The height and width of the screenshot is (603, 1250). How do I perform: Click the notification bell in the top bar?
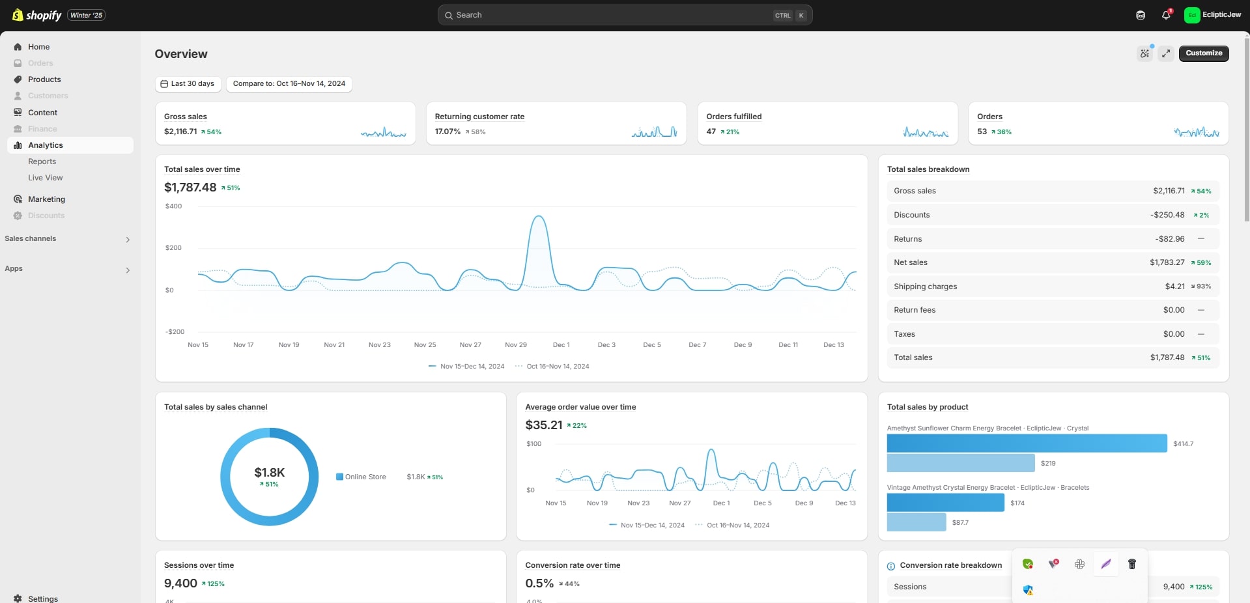(x=1166, y=15)
